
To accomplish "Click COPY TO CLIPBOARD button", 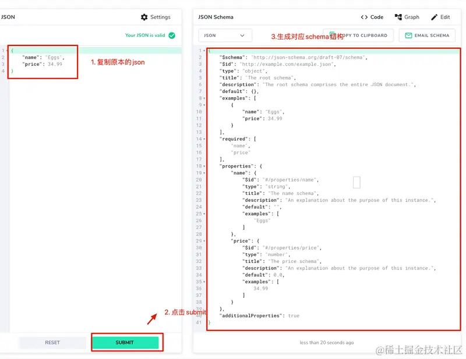I will 358,35.
